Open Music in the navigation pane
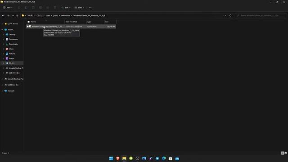The height and width of the screenshot is (162, 288). (x=11, y=49)
